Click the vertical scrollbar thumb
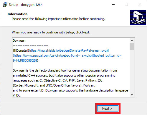 point(132,46)
